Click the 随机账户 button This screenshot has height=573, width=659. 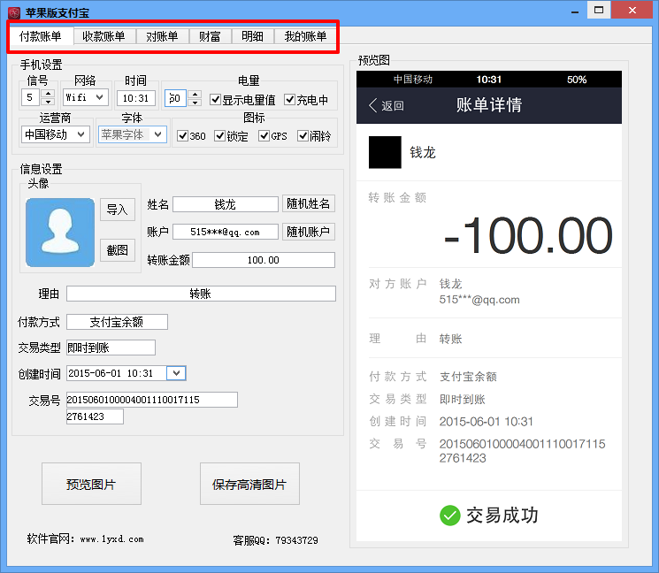[x=309, y=232]
